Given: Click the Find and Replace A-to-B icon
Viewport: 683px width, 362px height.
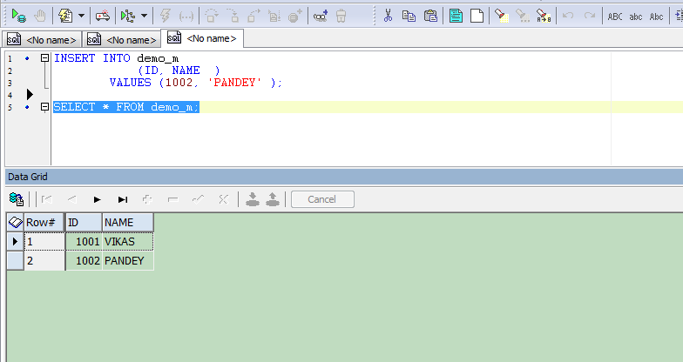Looking at the screenshot, I should tap(544, 15).
